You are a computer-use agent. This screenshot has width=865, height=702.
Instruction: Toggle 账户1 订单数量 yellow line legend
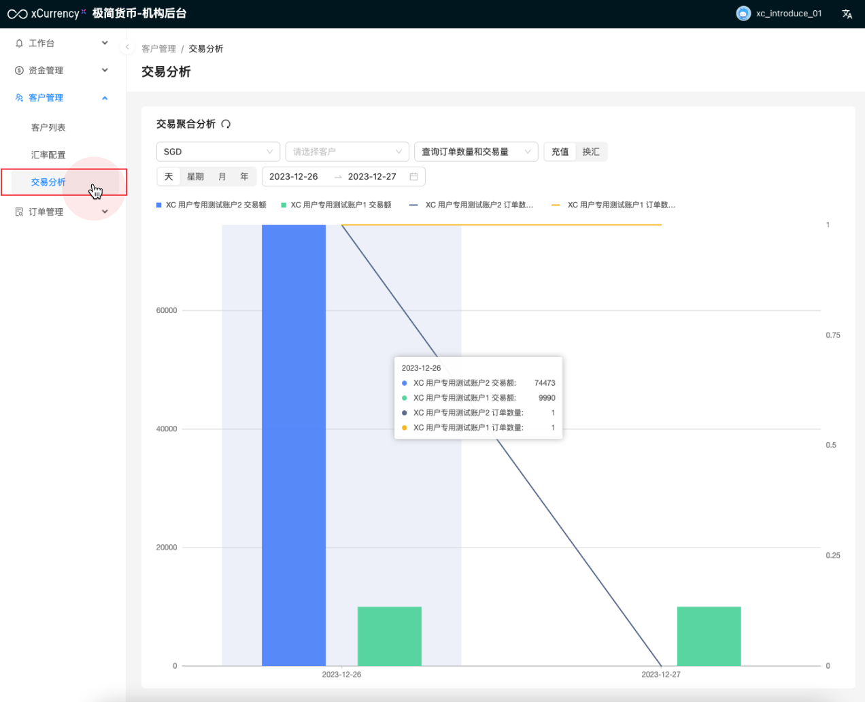tap(613, 205)
